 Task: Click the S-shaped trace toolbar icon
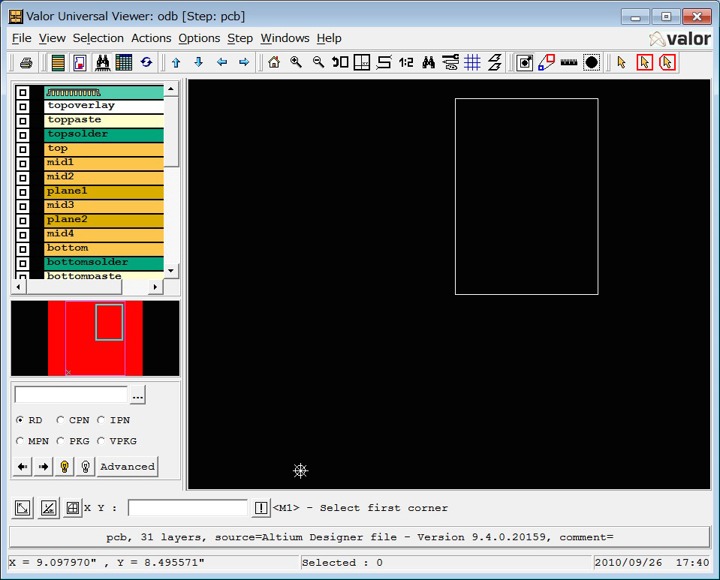click(x=384, y=62)
